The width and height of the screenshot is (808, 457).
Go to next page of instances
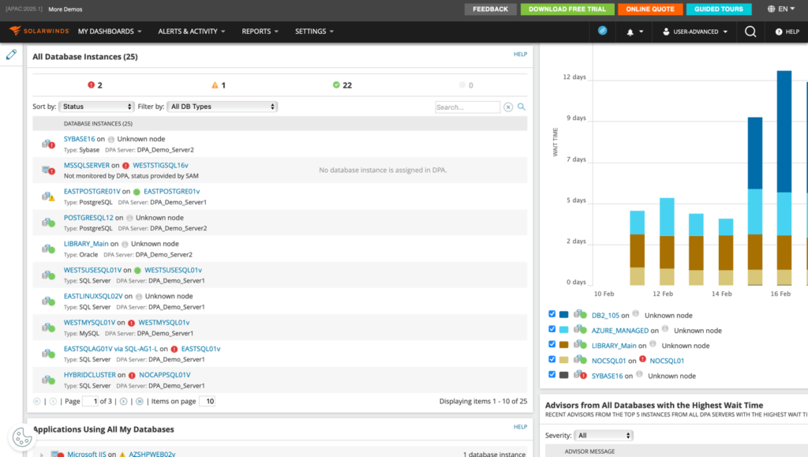tap(124, 402)
